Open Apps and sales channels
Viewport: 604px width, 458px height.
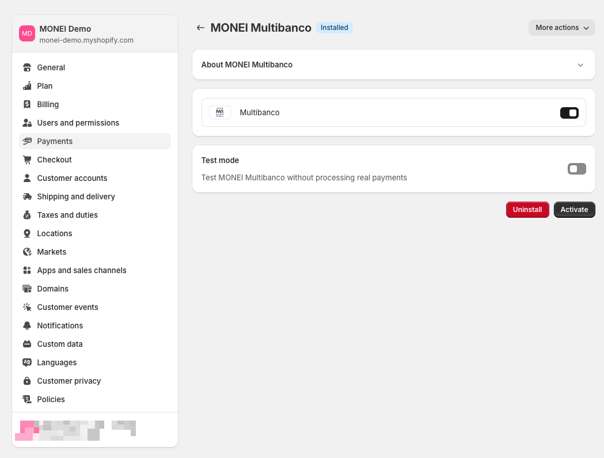(95, 270)
